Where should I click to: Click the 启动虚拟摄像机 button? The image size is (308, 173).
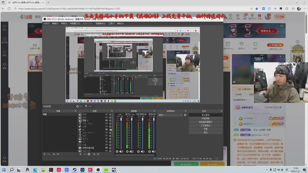tap(206, 122)
